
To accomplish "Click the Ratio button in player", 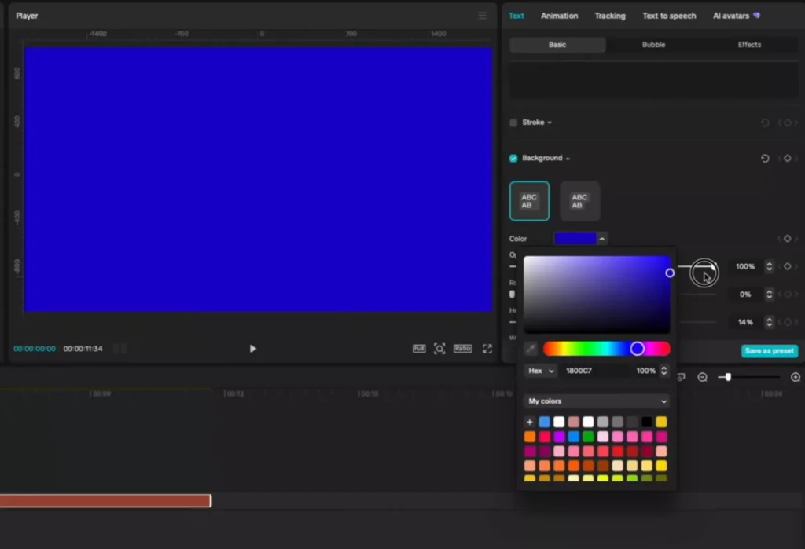I will (x=462, y=349).
